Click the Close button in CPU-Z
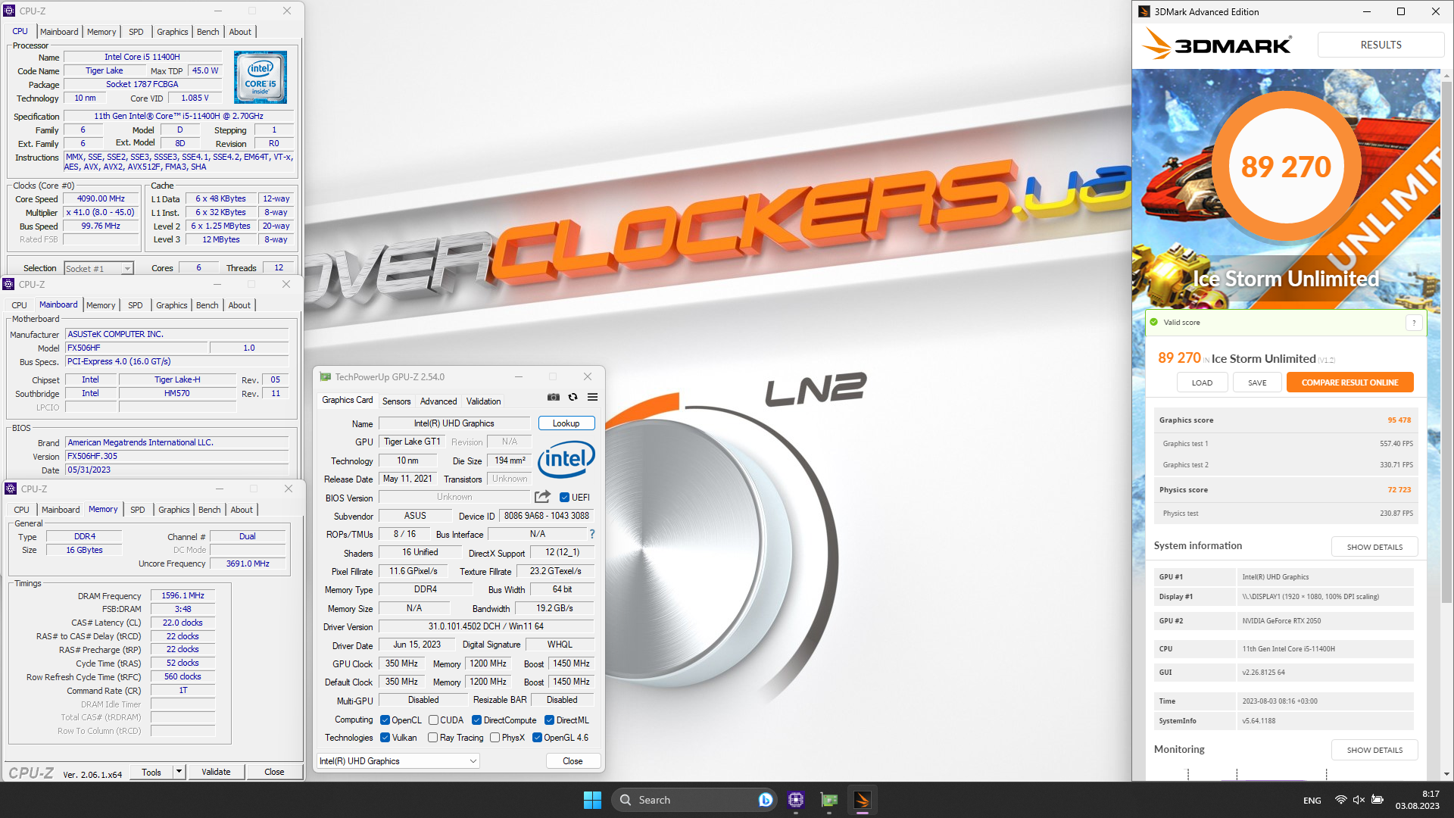Screen dimensions: 1454x818 click(x=274, y=772)
